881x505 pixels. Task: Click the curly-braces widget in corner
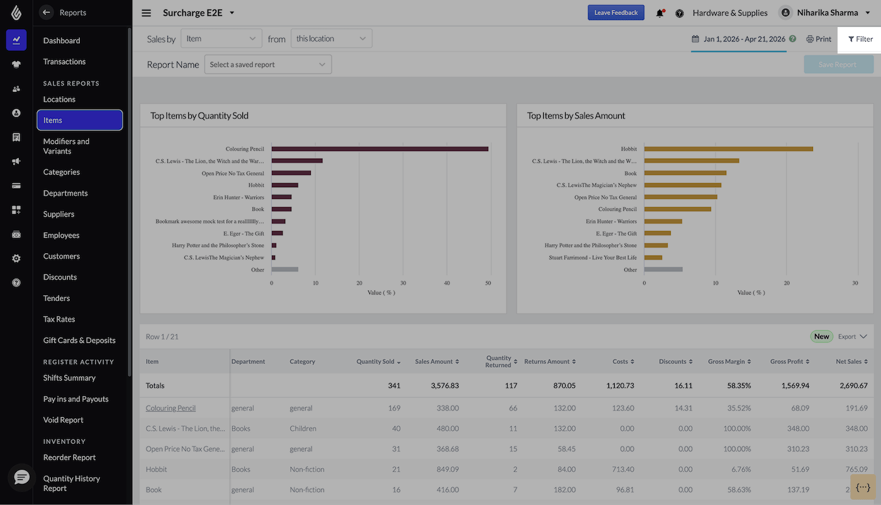[x=863, y=487]
